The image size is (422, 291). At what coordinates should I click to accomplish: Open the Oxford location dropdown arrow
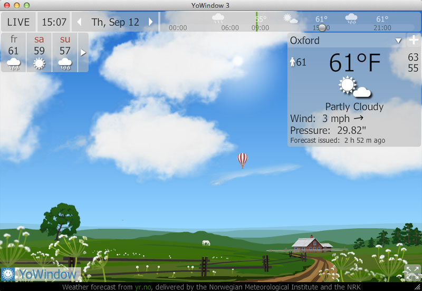398,41
